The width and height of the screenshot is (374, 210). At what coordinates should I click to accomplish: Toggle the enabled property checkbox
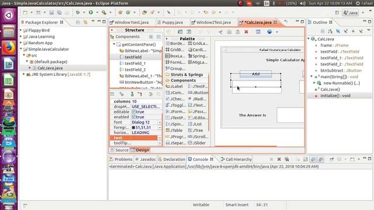(x=134, y=117)
